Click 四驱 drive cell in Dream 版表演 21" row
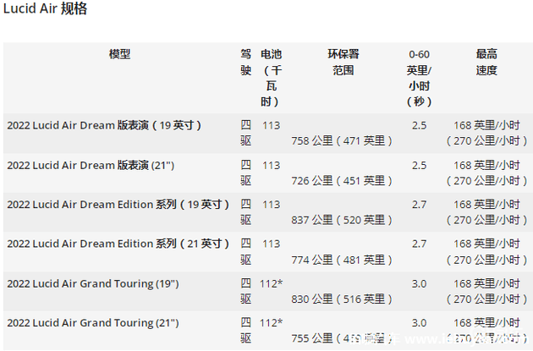Image resolution: width=533 pixels, height=351 pixels. coord(245,173)
